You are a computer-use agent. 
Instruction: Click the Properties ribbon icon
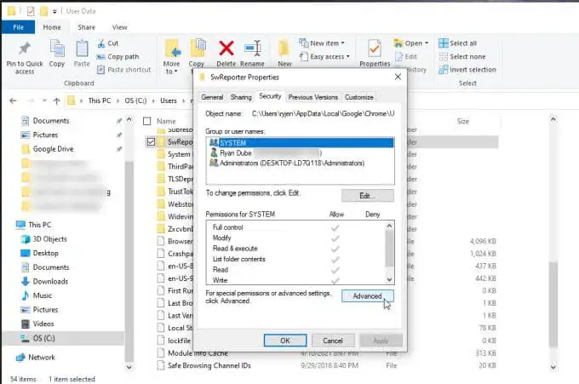pos(375,49)
